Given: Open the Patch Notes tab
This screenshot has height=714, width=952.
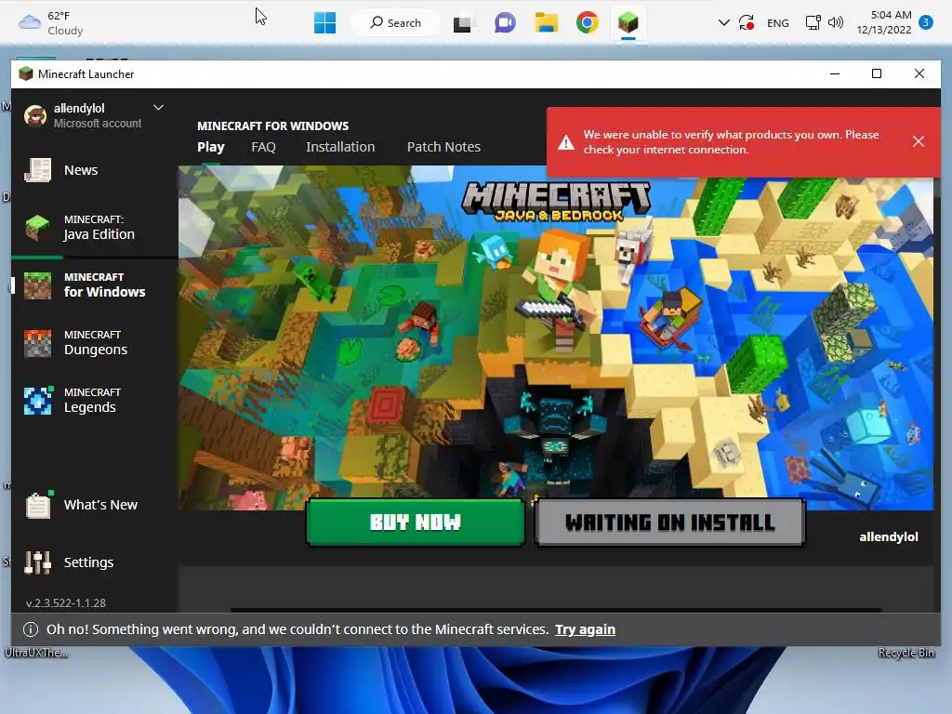Looking at the screenshot, I should 443,147.
